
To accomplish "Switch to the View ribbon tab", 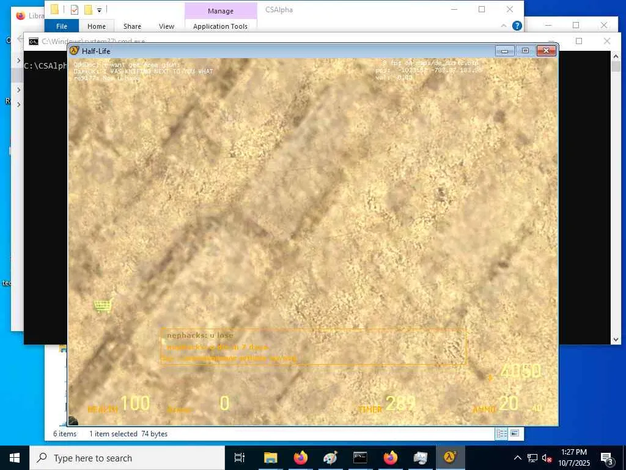I will pyautogui.click(x=166, y=26).
